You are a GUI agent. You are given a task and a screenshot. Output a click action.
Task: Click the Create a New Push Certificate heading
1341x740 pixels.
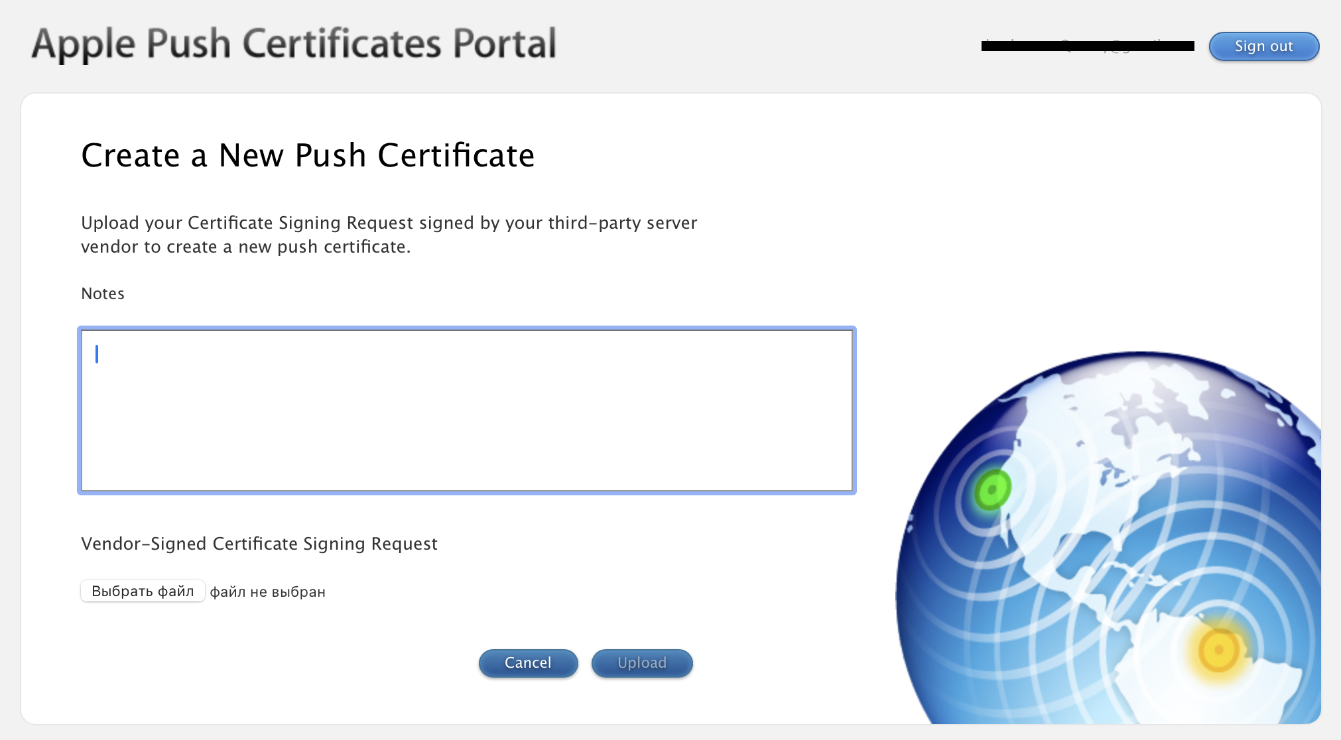click(x=308, y=156)
